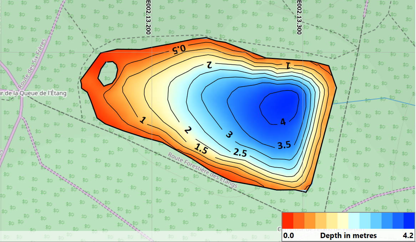Click the 4.2 legend maximum value
Viewport: 416px width, 242px height.
(408, 236)
